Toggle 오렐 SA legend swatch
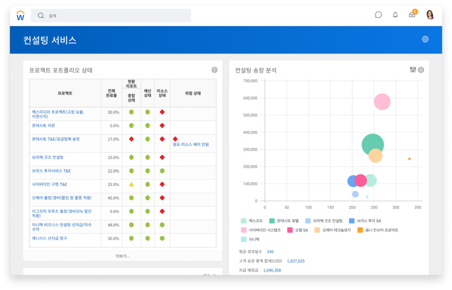Viewport: 452px width, 290px height. tap(290, 230)
